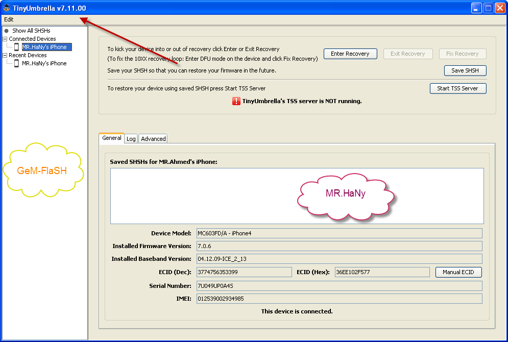Collapse the Recent Devices tree node
Screen dimensions: 508x342
[5, 55]
